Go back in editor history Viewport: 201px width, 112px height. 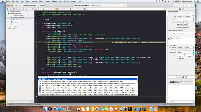[39, 9]
